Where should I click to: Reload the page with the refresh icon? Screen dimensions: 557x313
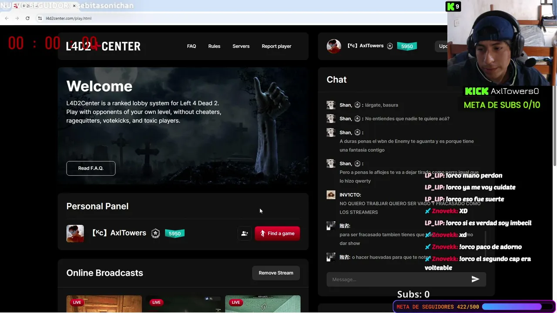(x=27, y=18)
